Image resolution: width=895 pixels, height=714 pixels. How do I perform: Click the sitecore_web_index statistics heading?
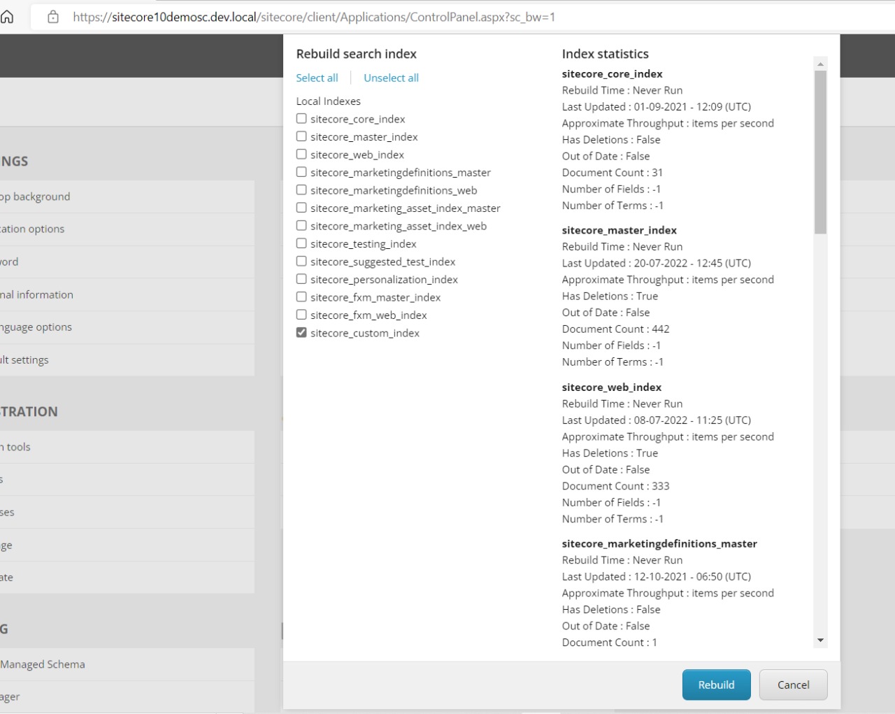(x=611, y=387)
